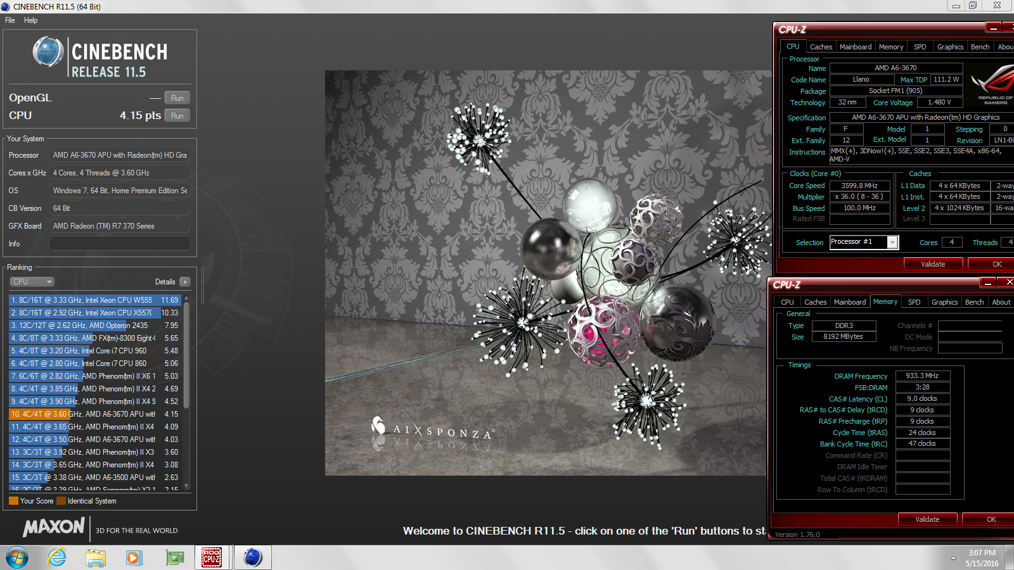Switch to Mainboard tab in upper CPU-Z
This screenshot has height=570, width=1014.
pos(856,47)
